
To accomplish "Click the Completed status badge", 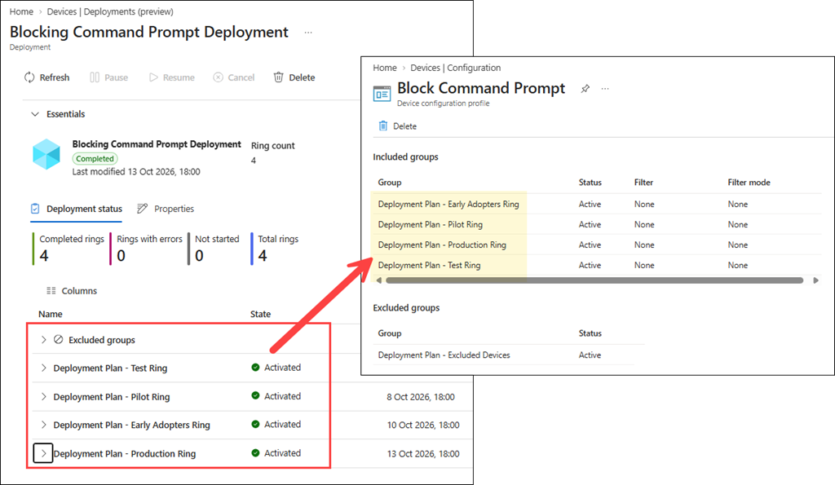I will click(x=95, y=159).
